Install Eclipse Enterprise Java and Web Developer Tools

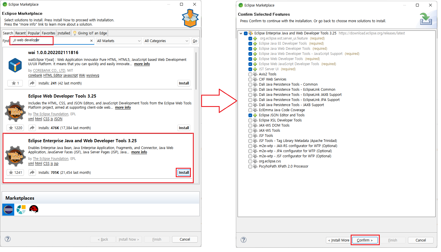(x=184, y=173)
